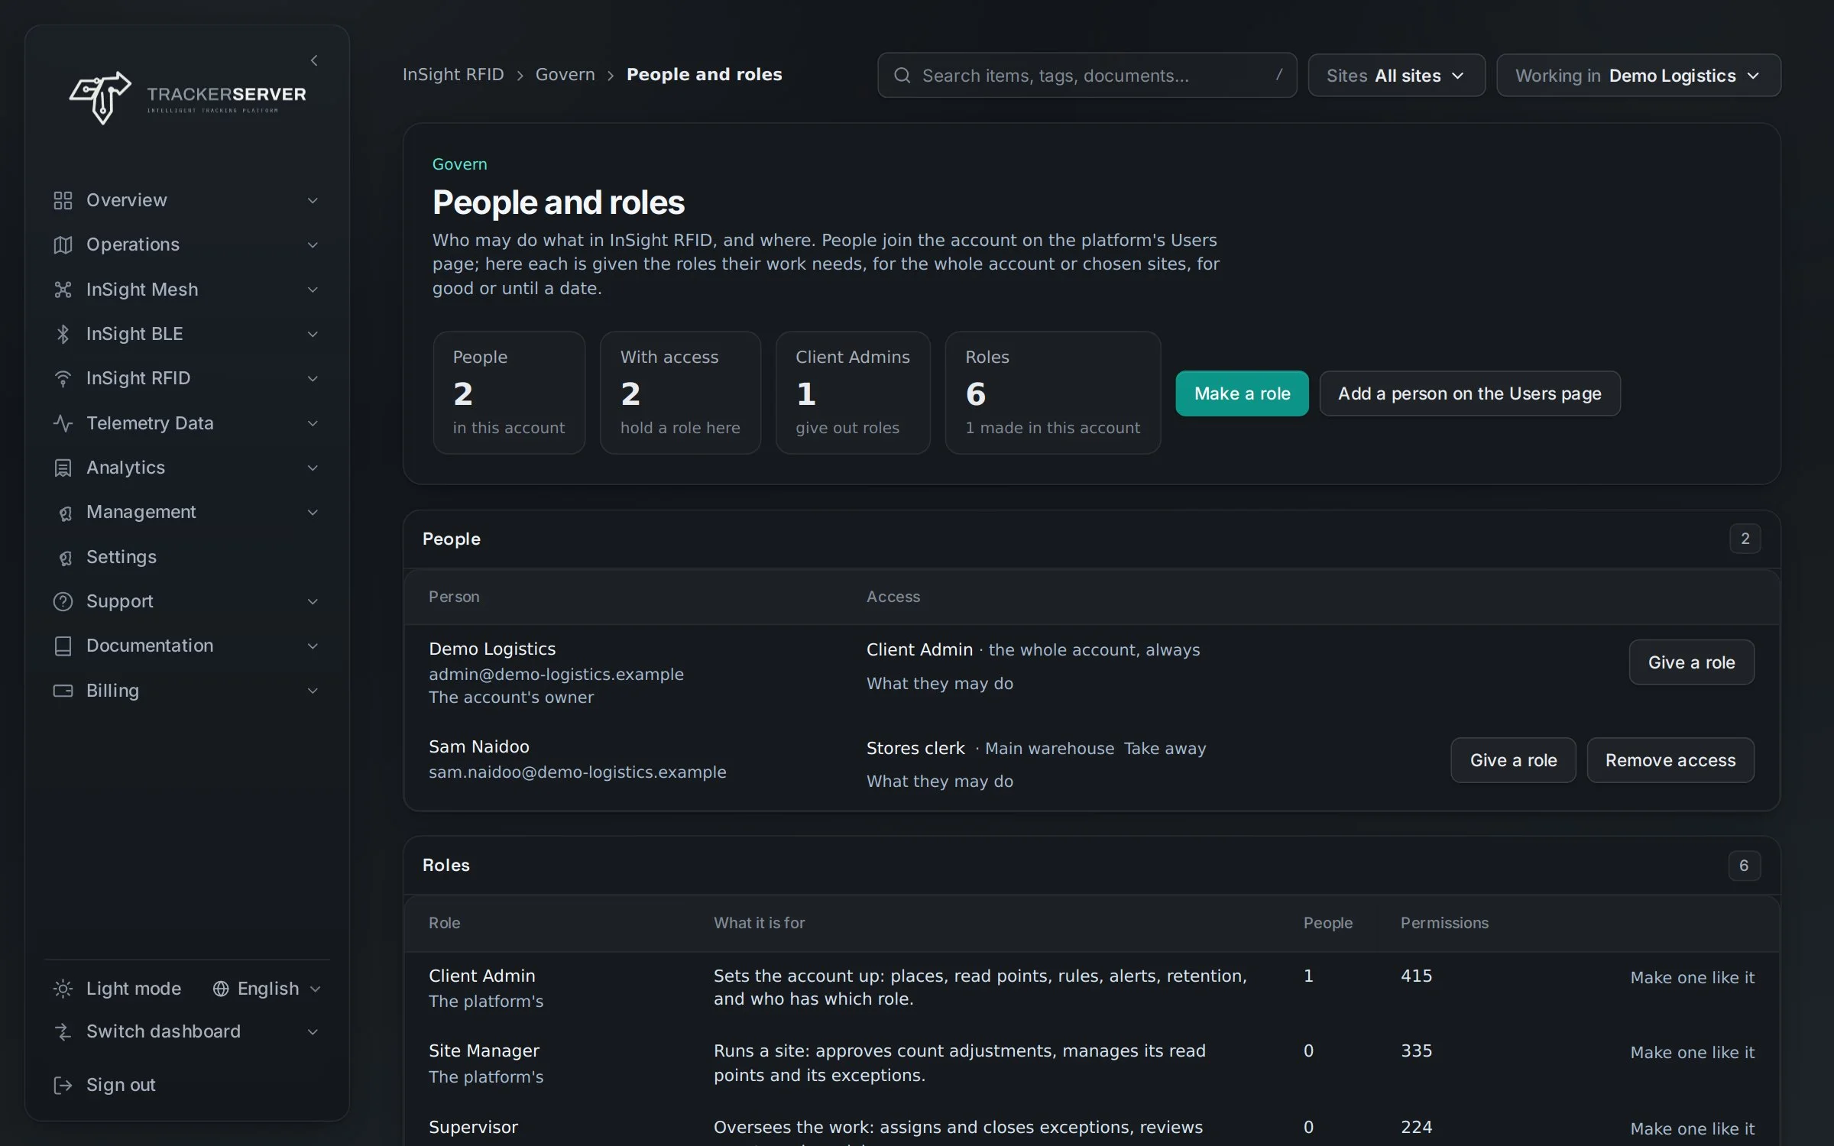Expand the InSight Mesh chevron
The height and width of the screenshot is (1146, 1834).
[313, 290]
